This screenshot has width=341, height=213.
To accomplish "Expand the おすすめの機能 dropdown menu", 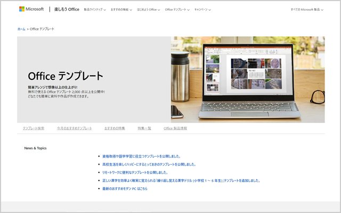I will click(x=121, y=10).
